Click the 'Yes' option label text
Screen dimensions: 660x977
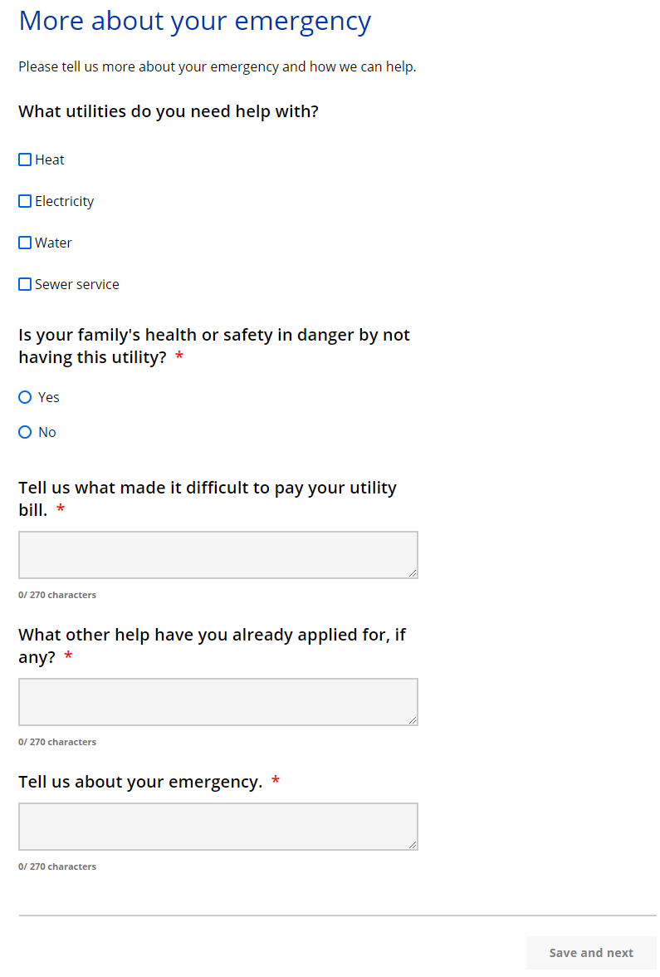(x=49, y=397)
